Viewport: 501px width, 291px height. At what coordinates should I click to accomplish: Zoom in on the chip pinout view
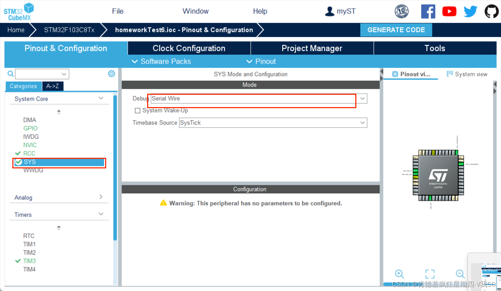tap(399, 274)
